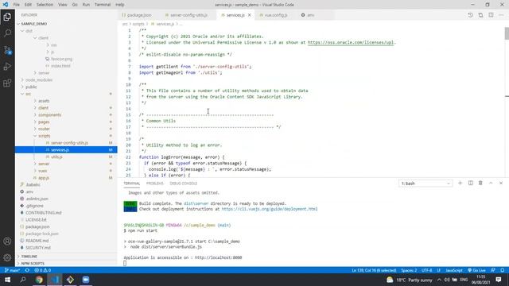Open the Accounts menu icon

(x=7, y=242)
